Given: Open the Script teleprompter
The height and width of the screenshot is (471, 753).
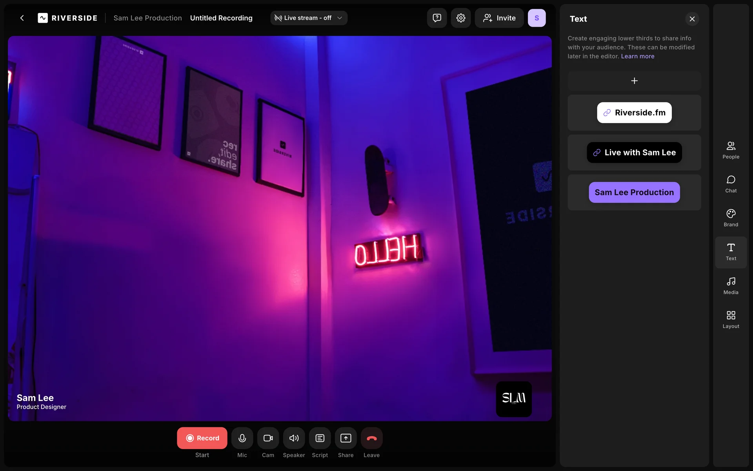Looking at the screenshot, I should (x=320, y=438).
